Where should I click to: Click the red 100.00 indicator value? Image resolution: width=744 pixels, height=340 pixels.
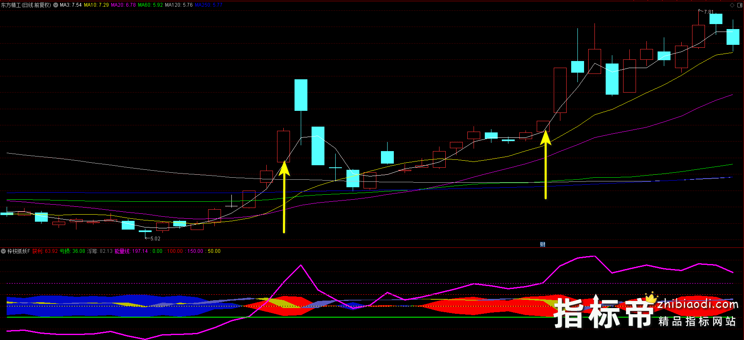(175, 251)
